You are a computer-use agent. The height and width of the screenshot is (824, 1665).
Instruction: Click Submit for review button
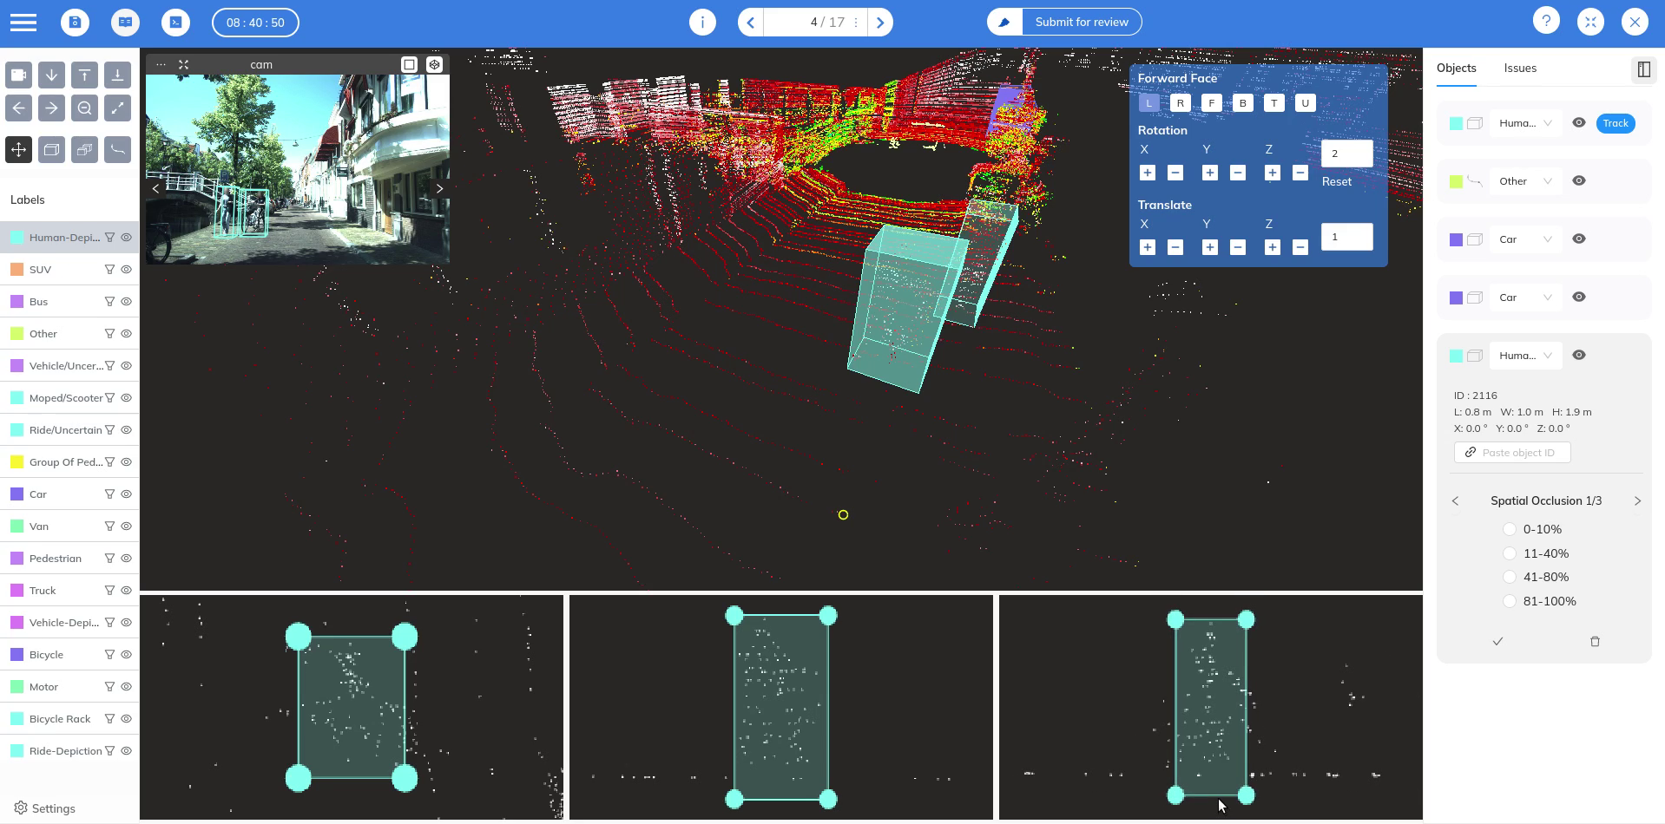point(1081,23)
